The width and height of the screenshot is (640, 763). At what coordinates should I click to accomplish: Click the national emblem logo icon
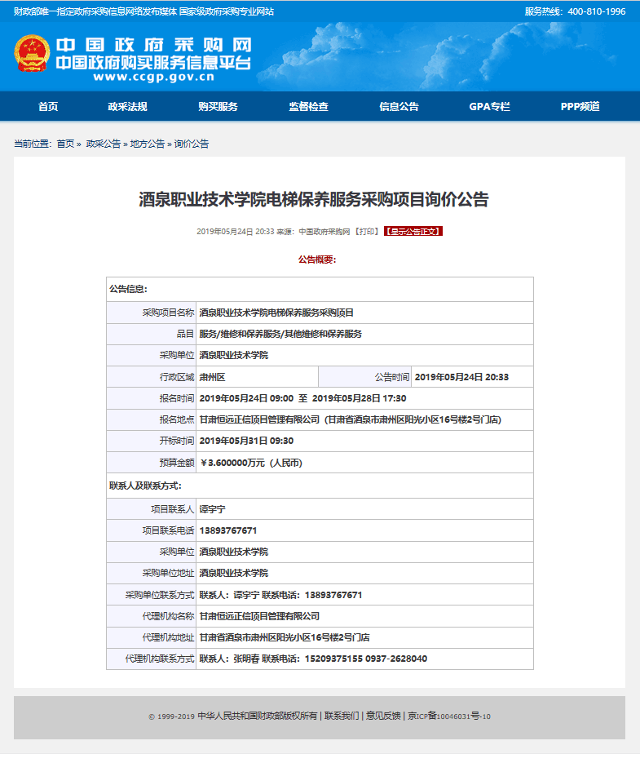click(33, 55)
